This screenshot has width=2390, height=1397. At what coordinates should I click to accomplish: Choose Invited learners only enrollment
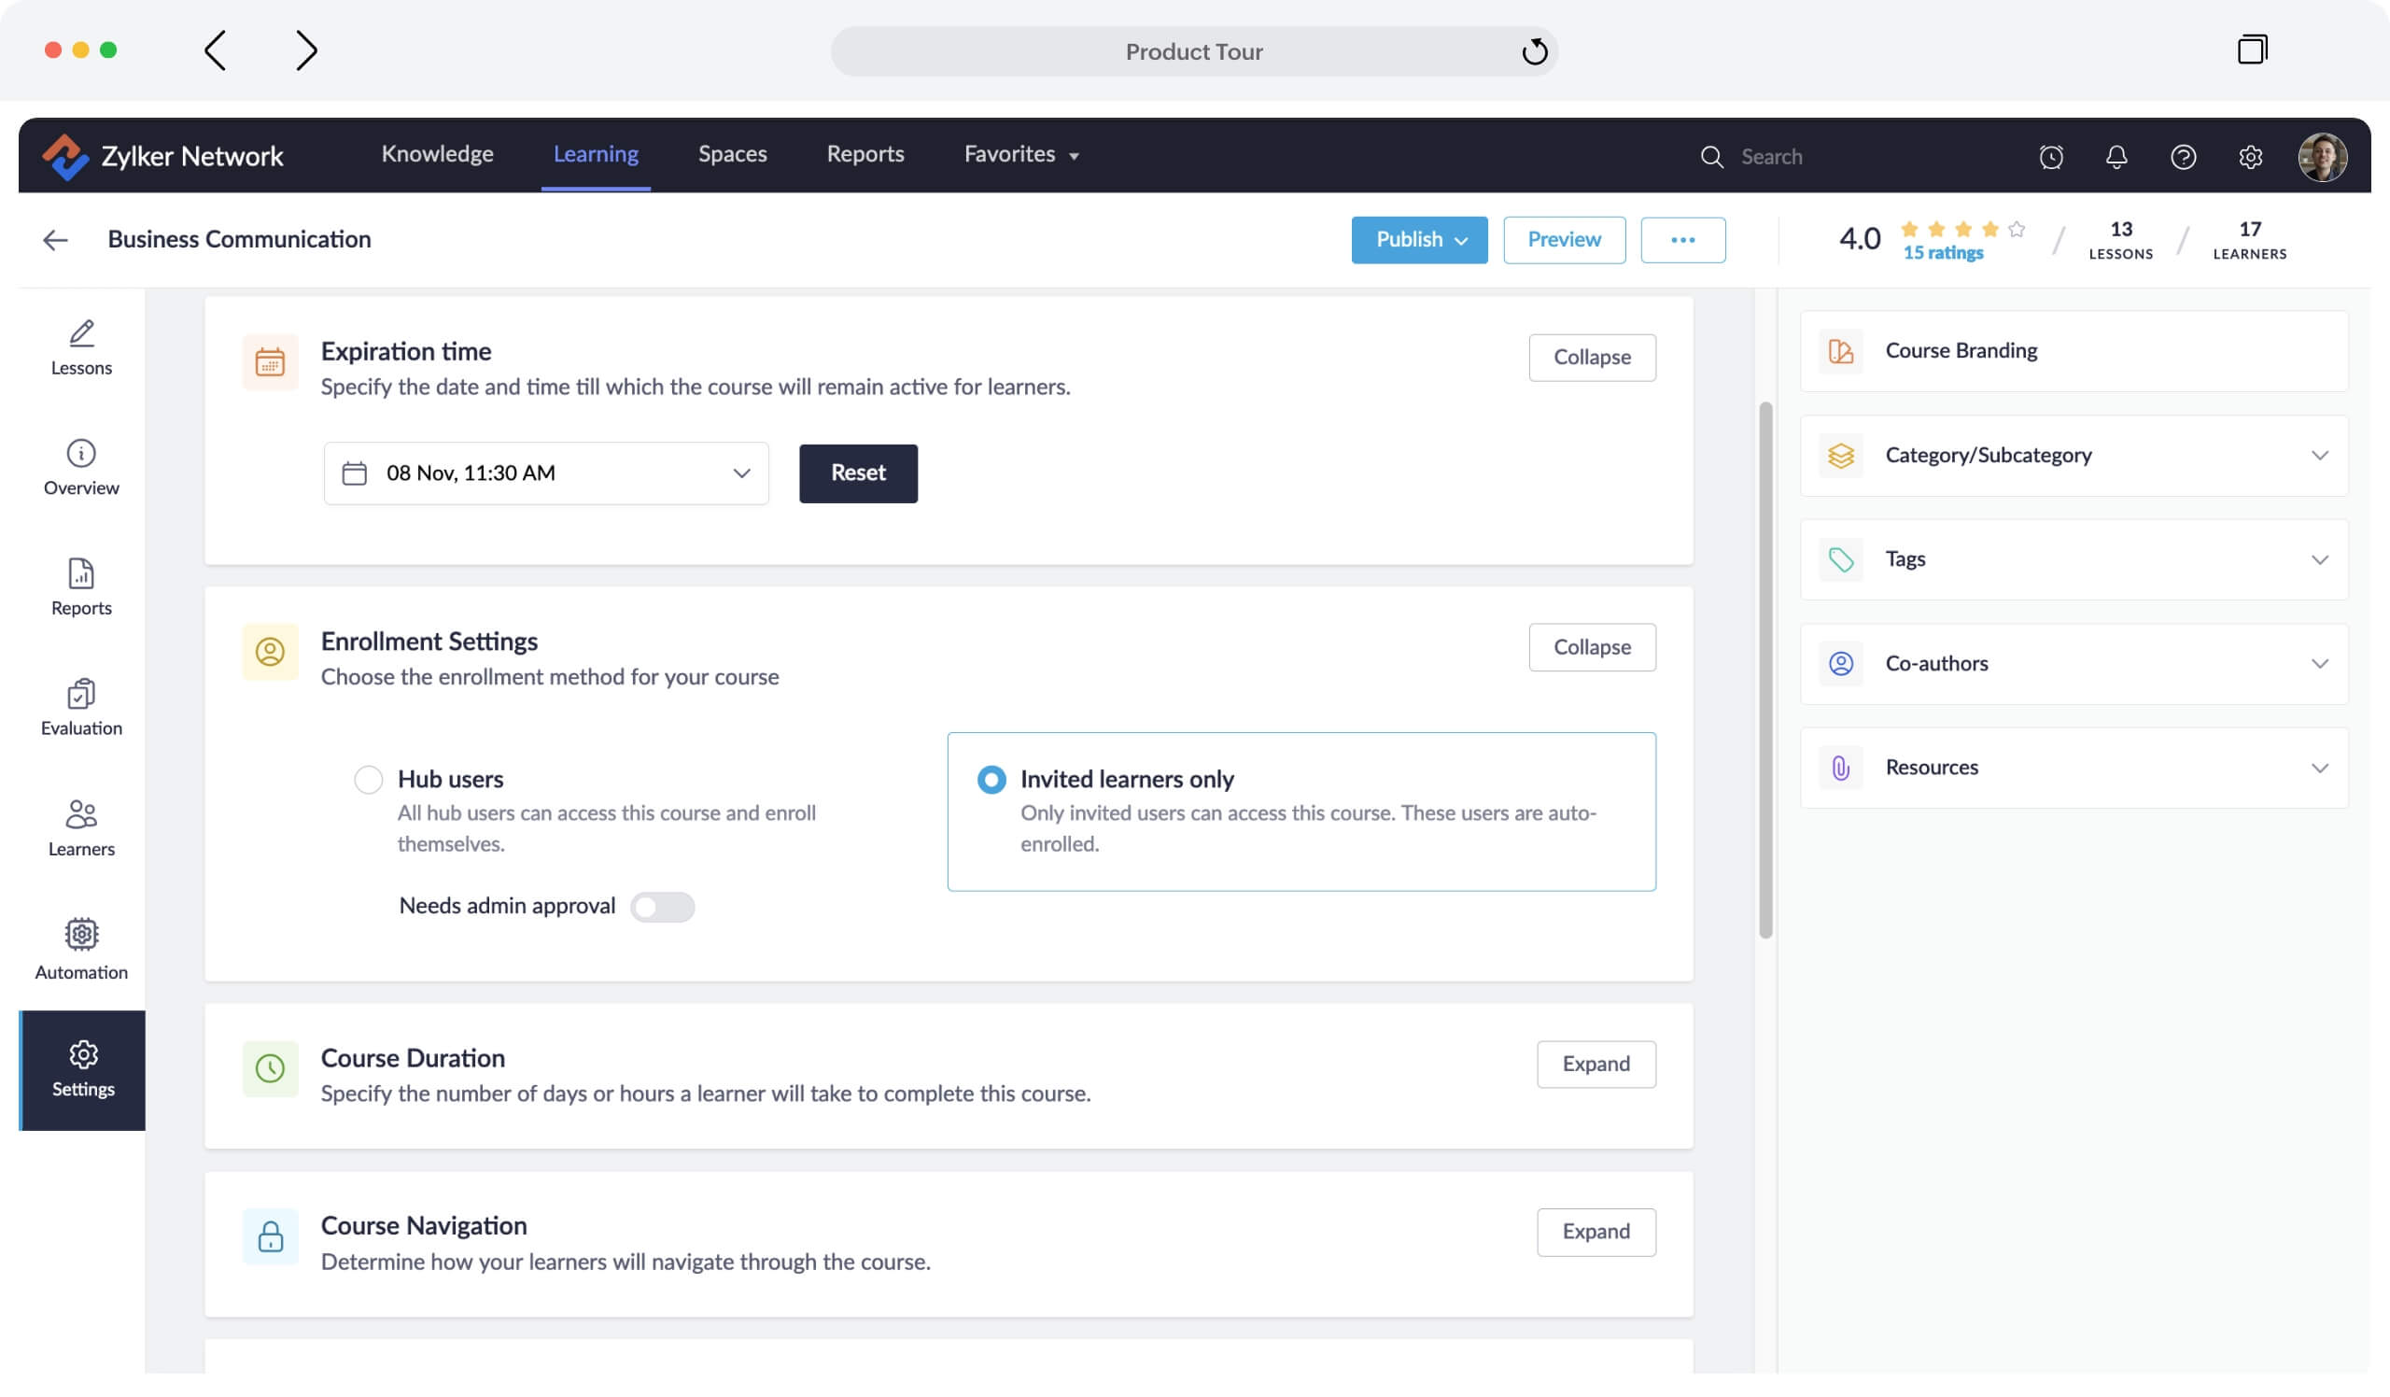coord(992,780)
